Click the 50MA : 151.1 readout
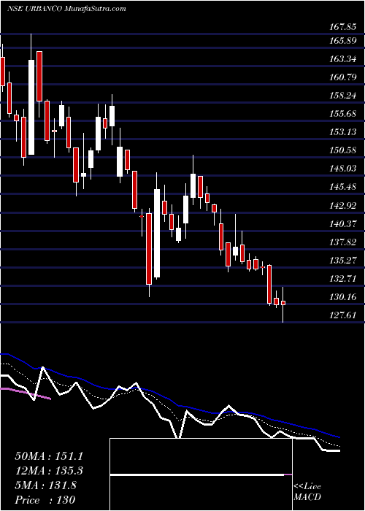 coord(49,456)
